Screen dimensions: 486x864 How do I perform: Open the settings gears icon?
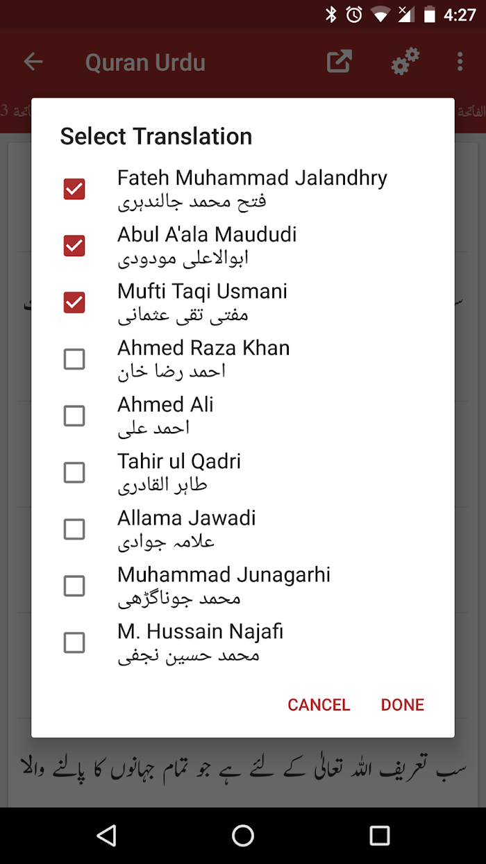pos(405,61)
